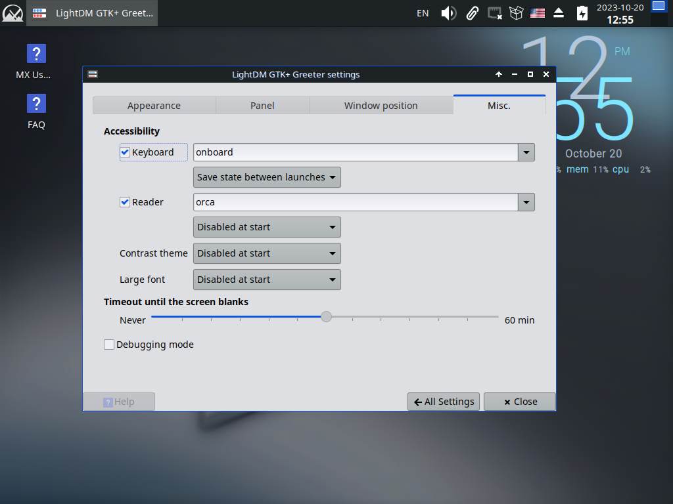Click the roll-up arrow title bar button
This screenshot has height=504, width=673.
(x=498, y=74)
